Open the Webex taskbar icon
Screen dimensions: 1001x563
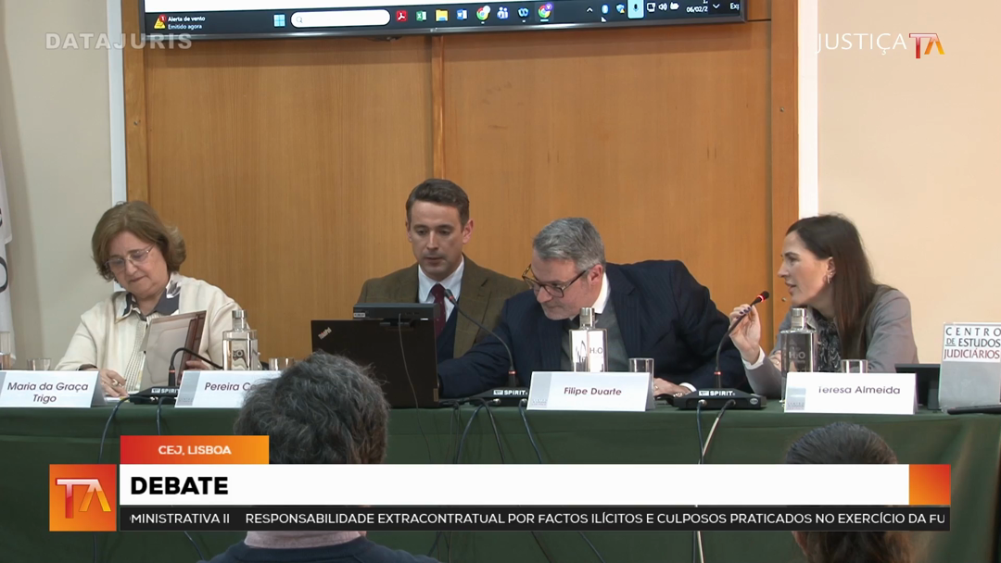pyautogui.click(x=524, y=13)
